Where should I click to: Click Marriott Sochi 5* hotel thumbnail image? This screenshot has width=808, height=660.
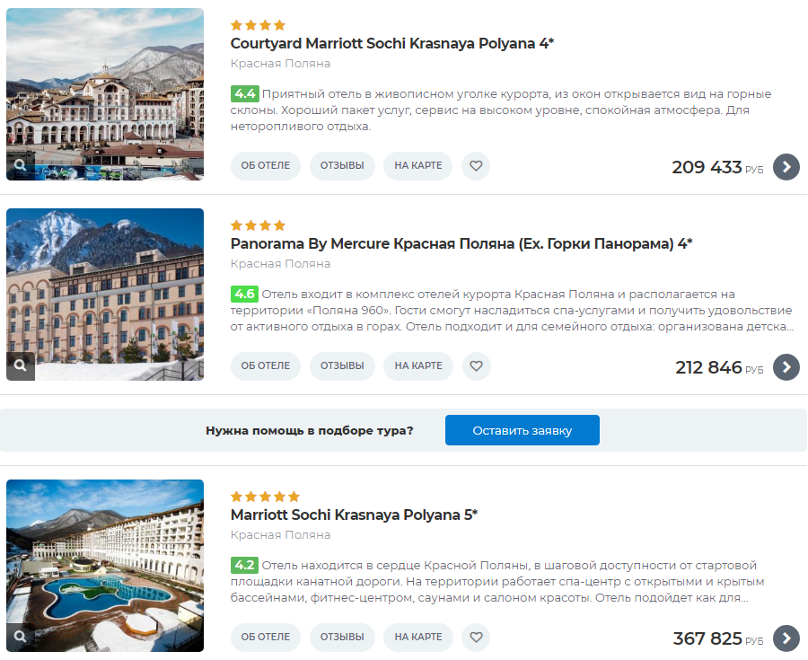pyautogui.click(x=105, y=566)
